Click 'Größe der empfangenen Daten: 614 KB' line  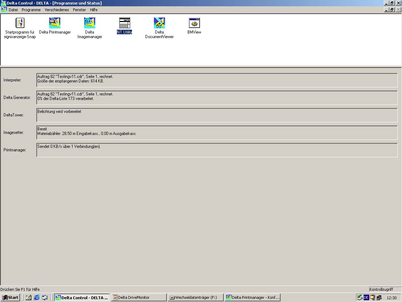[x=70, y=81]
